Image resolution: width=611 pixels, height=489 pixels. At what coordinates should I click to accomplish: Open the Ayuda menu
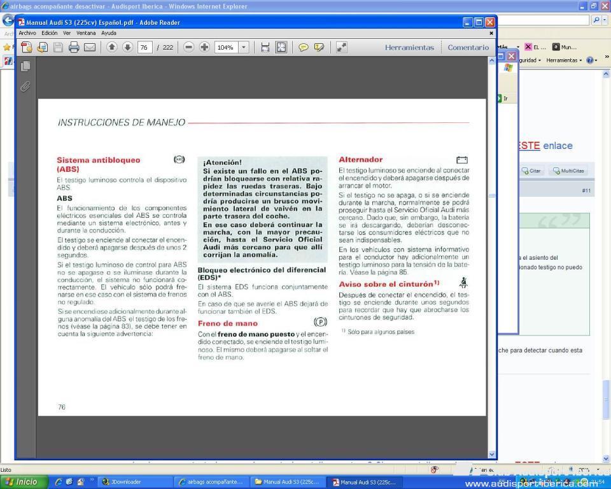109,33
